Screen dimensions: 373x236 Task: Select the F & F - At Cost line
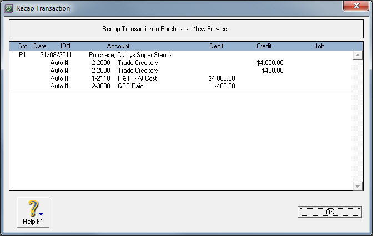pyautogui.click(x=181, y=78)
